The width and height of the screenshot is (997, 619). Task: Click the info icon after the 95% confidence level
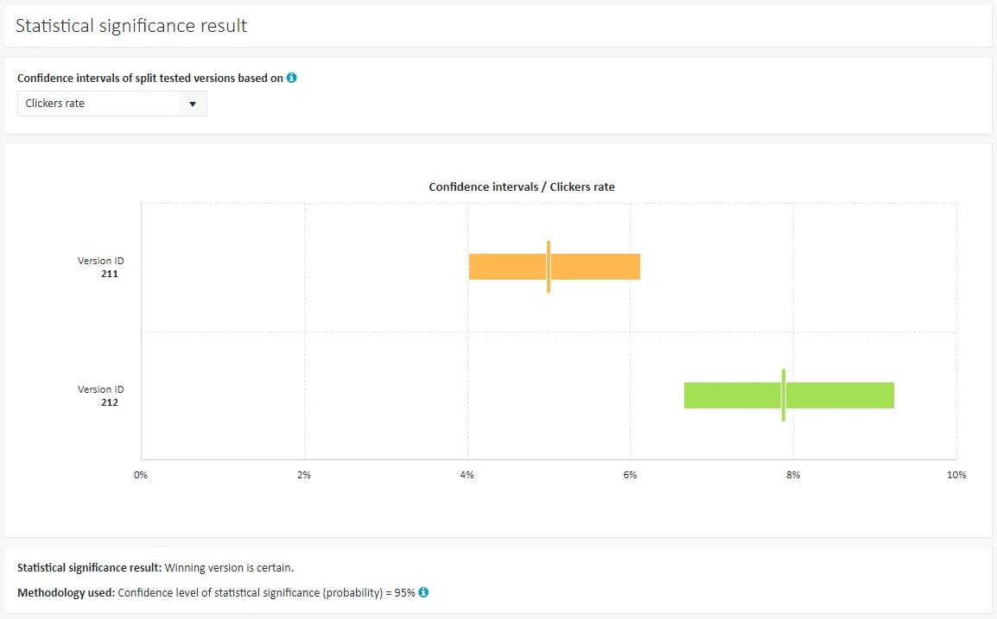tap(424, 592)
